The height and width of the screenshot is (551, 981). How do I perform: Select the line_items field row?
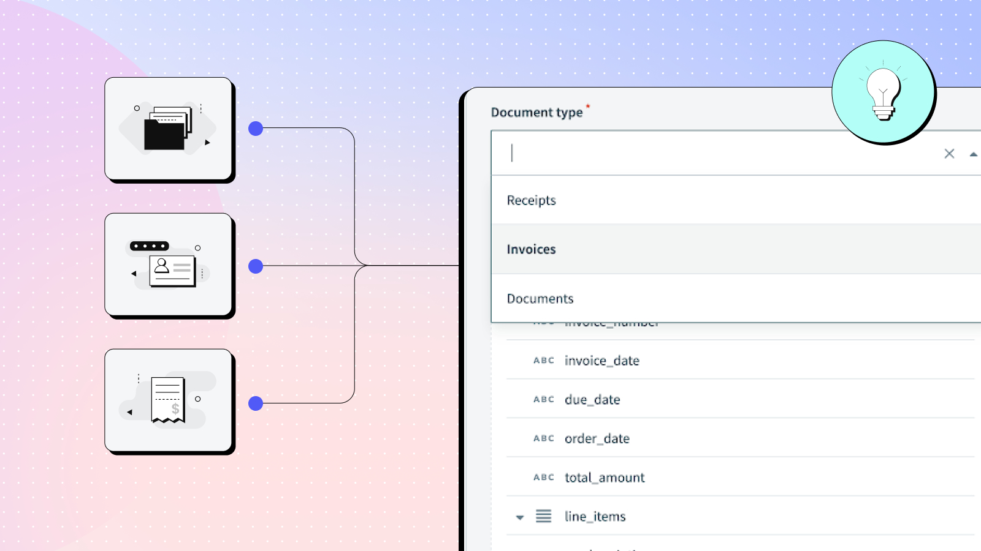tap(740, 516)
